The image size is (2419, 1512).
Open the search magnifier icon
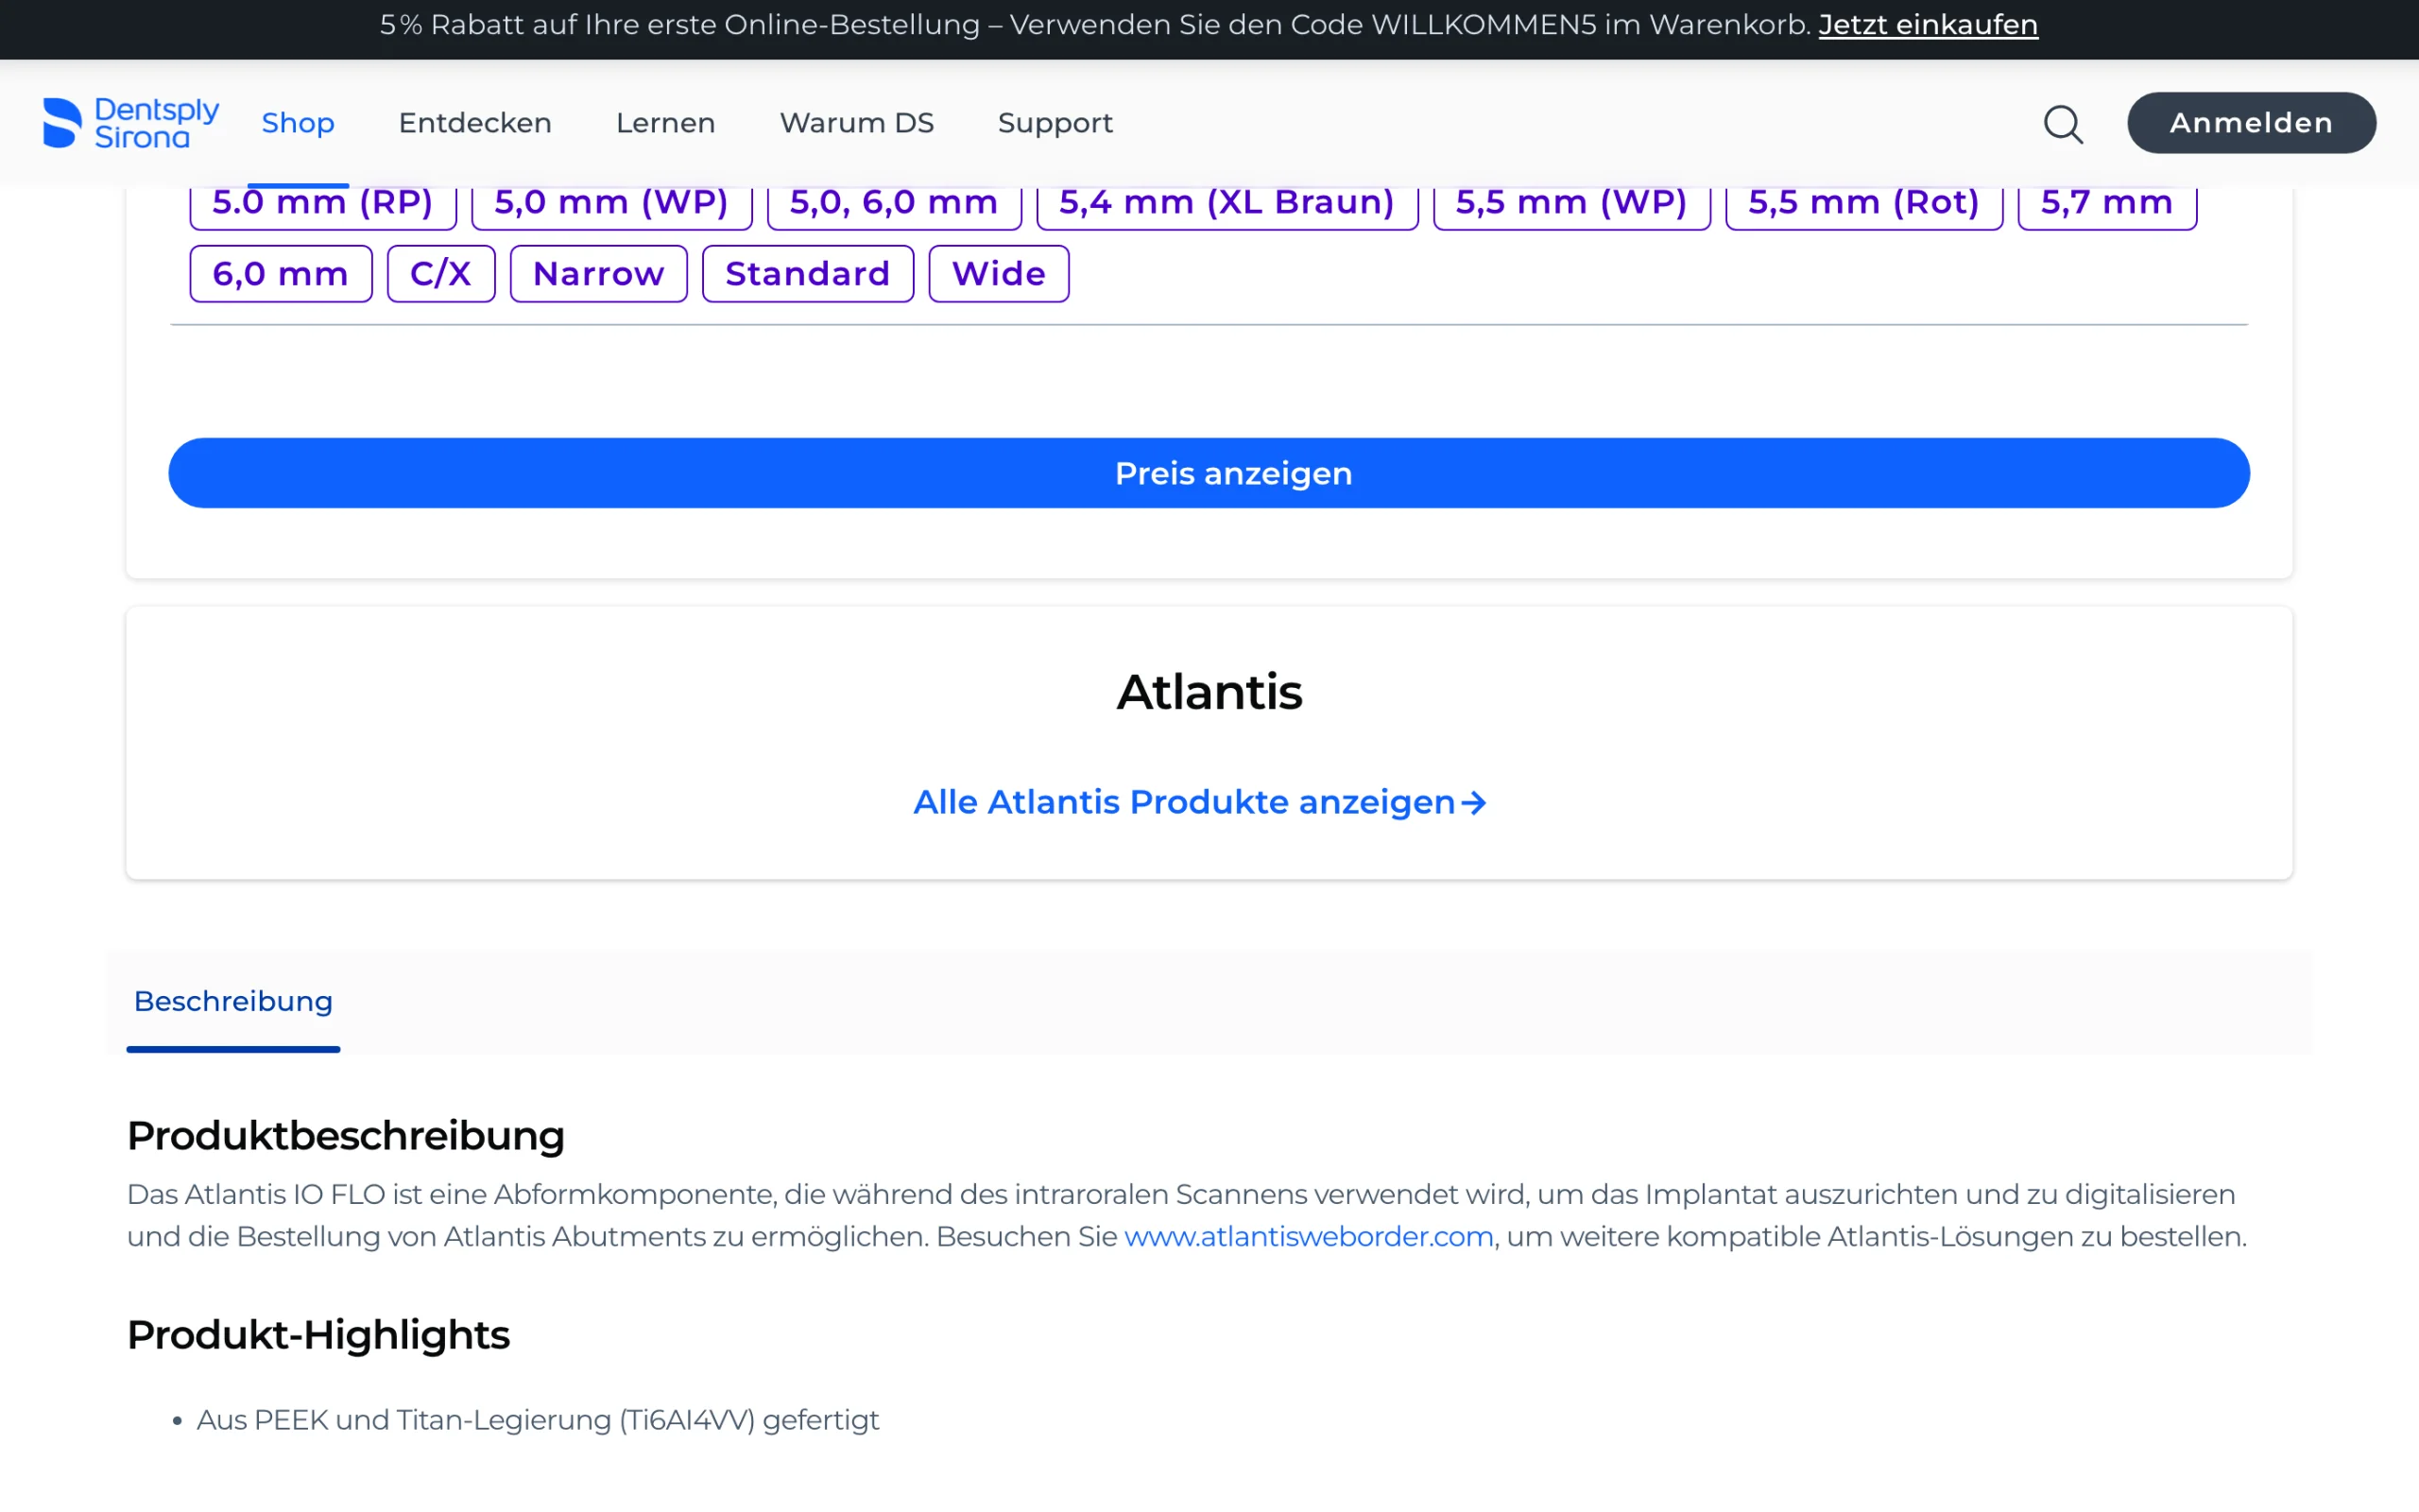click(x=2063, y=124)
